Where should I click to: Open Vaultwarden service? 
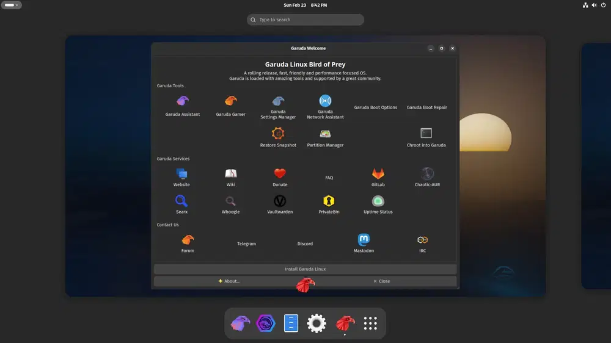point(280,204)
